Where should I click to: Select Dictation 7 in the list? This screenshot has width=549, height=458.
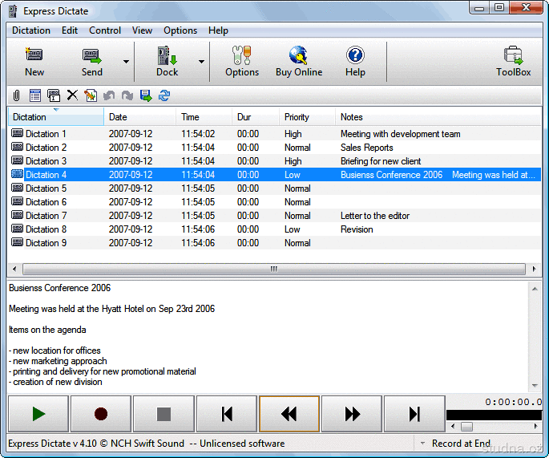pos(46,216)
